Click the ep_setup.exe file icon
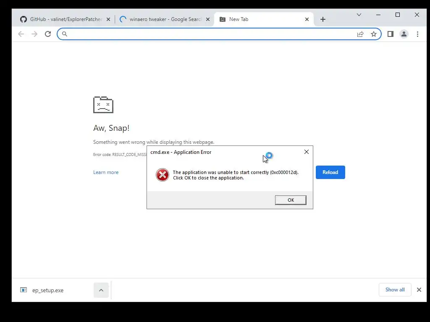The height and width of the screenshot is (322, 430). pyautogui.click(x=24, y=290)
